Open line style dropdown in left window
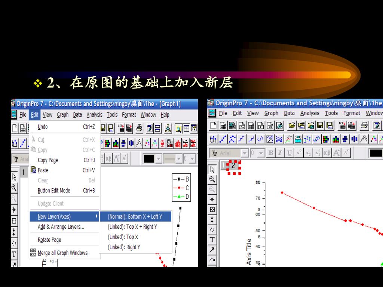This screenshot has width=383, height=287. (179, 159)
